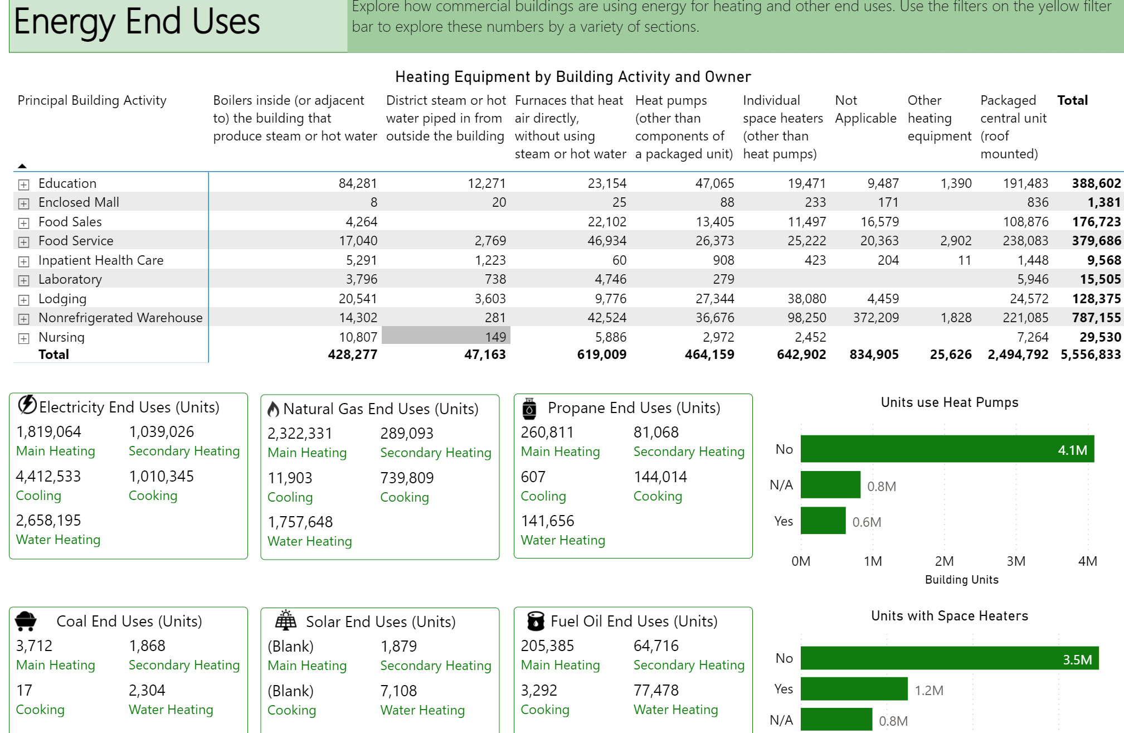Click the Heat pumps column header
The width and height of the screenshot is (1124, 733).
(x=684, y=127)
